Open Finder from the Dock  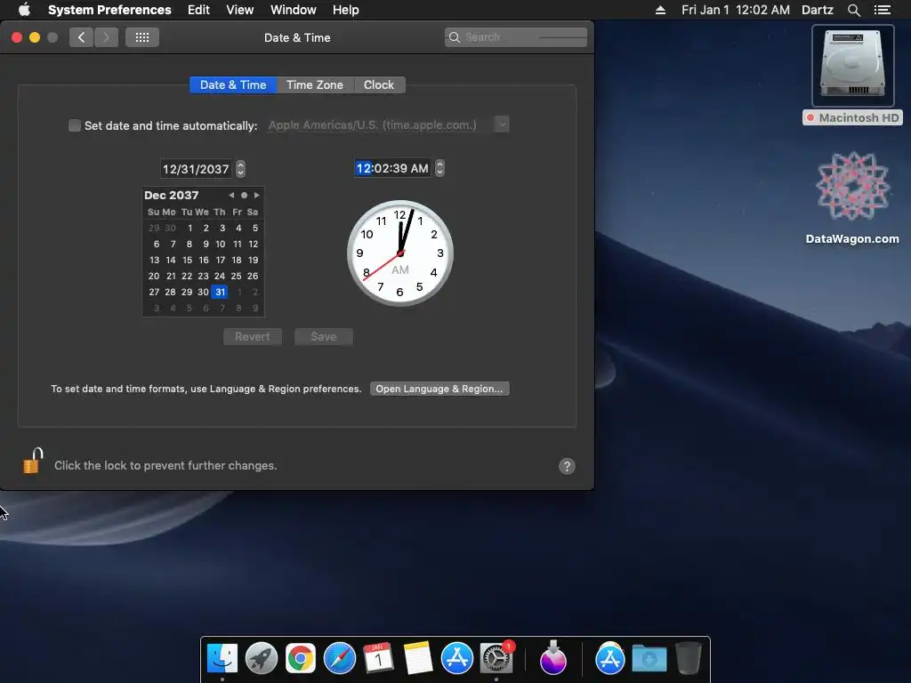click(x=222, y=658)
